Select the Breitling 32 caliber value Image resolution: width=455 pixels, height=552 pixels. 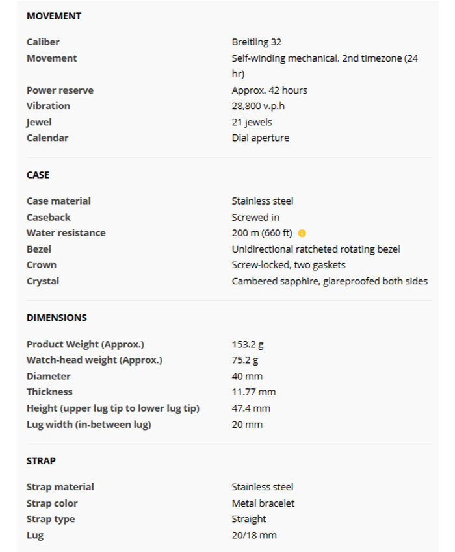pyautogui.click(x=256, y=42)
